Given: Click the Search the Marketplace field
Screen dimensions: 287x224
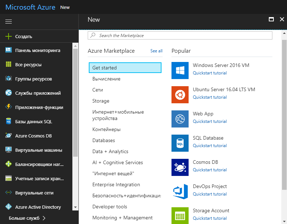Looking at the screenshot, I should click(180, 36).
